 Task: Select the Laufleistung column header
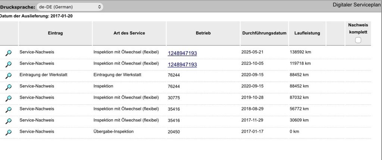307,33
